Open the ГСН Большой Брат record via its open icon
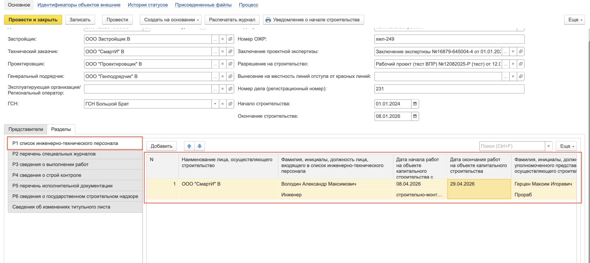This screenshot has height=263, width=590. point(230,104)
